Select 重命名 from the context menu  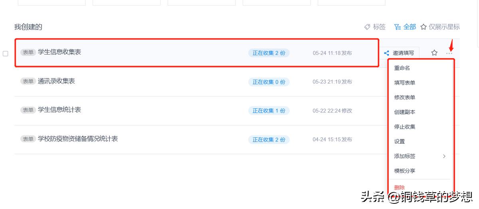pos(402,68)
